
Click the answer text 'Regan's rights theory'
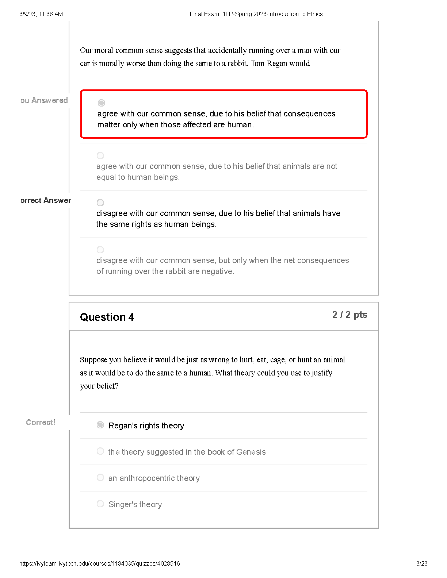[146, 425]
